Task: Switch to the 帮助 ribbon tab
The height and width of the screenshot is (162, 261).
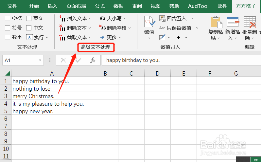Action: coord(174,6)
